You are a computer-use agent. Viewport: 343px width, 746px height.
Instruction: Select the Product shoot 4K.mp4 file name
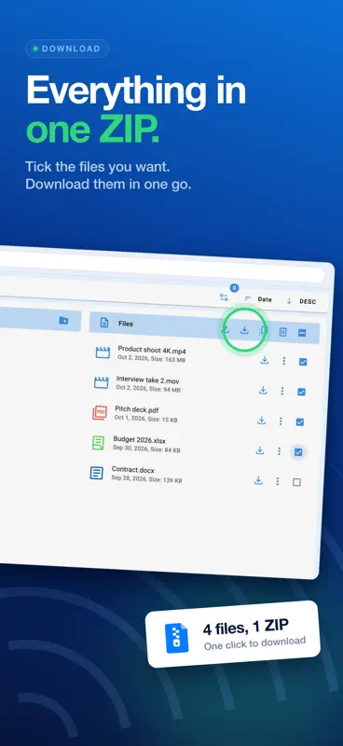point(152,352)
